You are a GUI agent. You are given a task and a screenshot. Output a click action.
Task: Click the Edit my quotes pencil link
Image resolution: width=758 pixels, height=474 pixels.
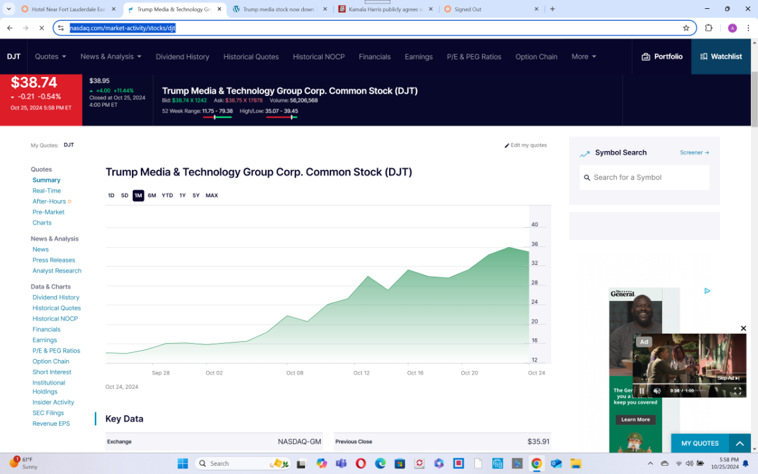[526, 145]
